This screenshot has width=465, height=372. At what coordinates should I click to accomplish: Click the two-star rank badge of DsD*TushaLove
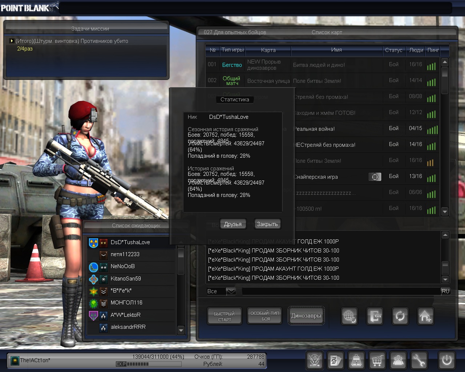tap(104, 242)
